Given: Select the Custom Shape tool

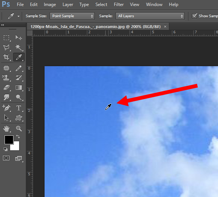Looking at the screenshot, I should coord(19,118).
